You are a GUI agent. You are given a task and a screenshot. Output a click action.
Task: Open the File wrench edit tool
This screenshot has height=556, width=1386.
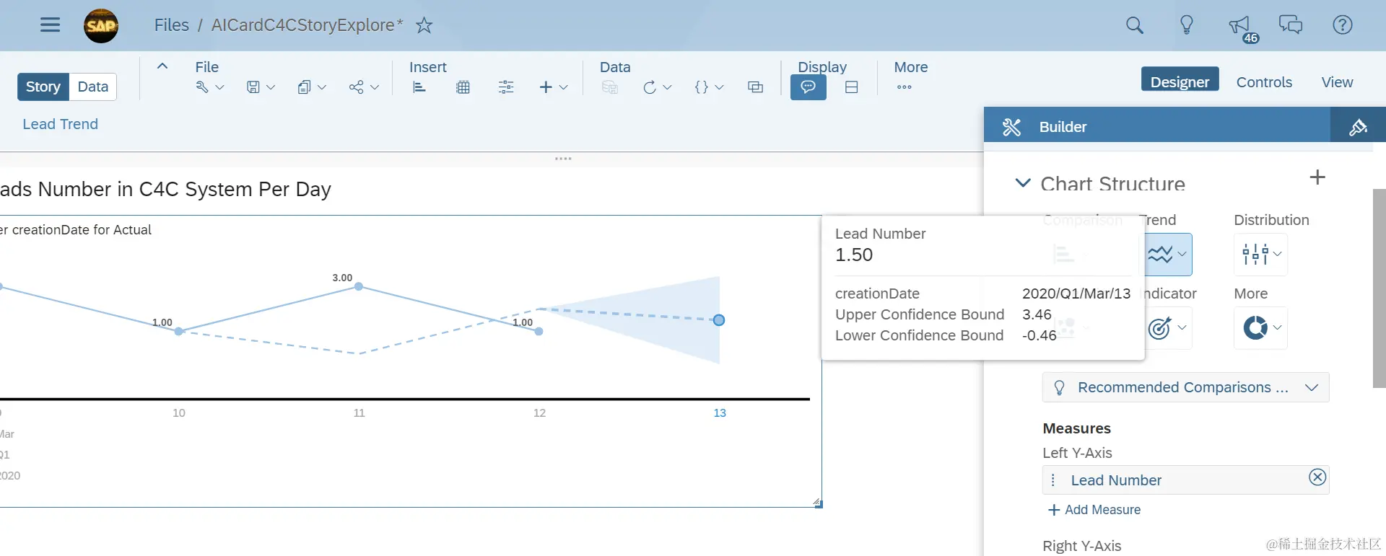[x=202, y=87]
